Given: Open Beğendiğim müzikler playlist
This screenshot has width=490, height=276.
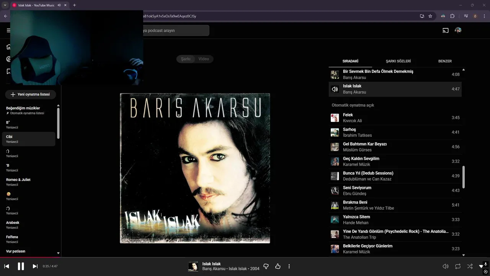Looking at the screenshot, I should click(29, 110).
